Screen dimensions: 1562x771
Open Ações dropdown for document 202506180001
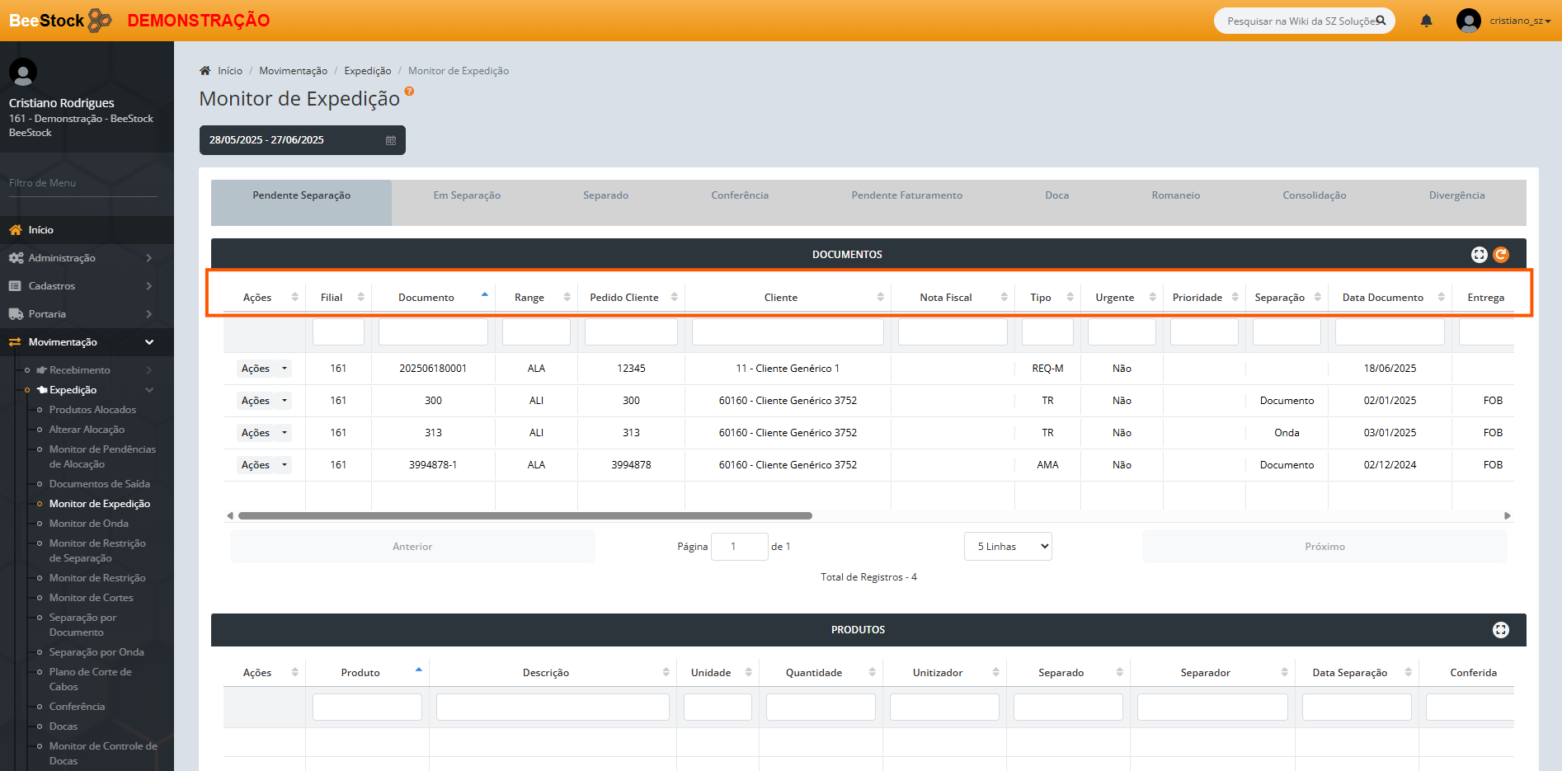tap(285, 369)
